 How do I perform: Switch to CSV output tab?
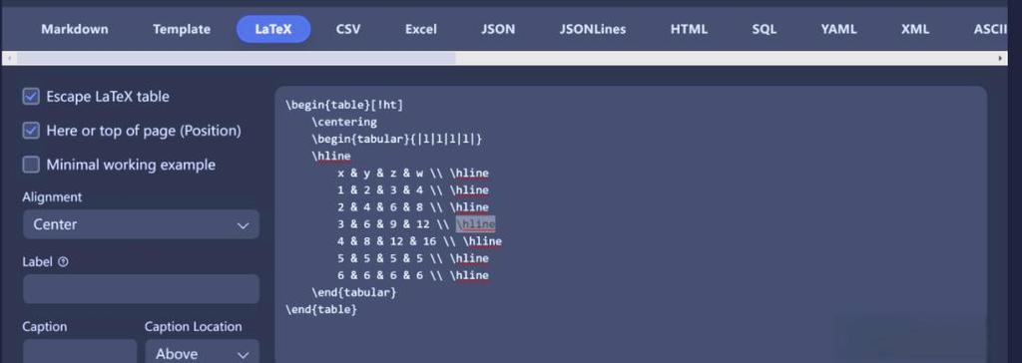pos(348,29)
